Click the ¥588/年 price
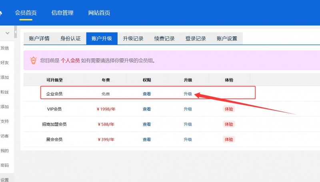 106,124
